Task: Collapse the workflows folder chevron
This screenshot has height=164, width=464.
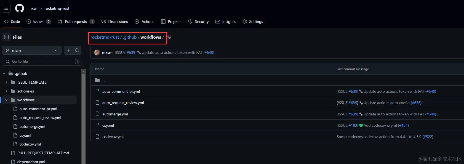Action: [x=6, y=100]
